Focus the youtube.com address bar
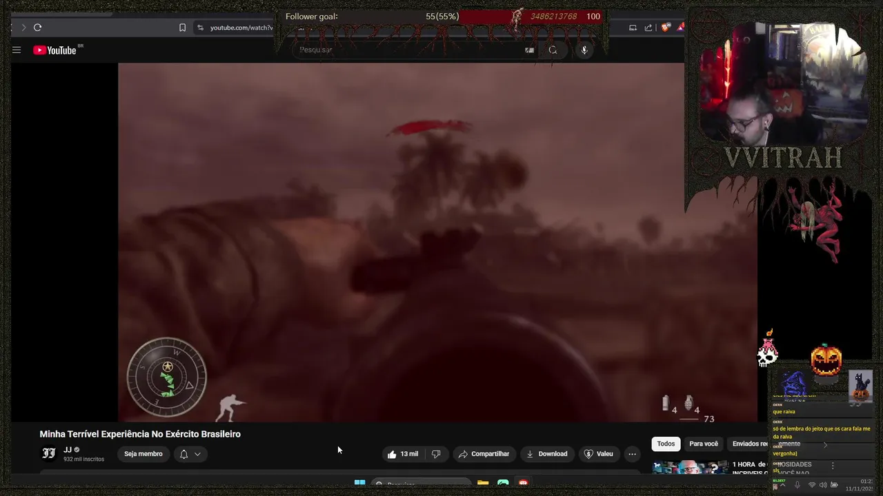This screenshot has width=883, height=496. coord(241,28)
